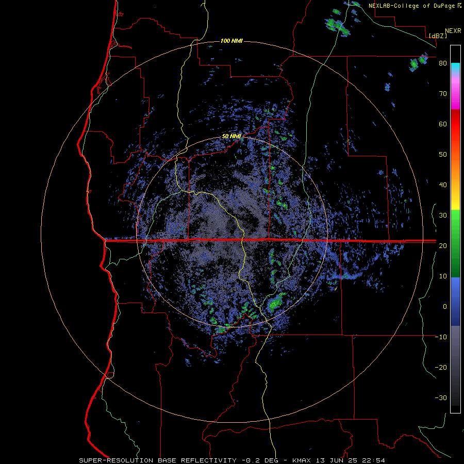Click the 100 NMI range ring label
This screenshot has width=464, height=464.
231,41
